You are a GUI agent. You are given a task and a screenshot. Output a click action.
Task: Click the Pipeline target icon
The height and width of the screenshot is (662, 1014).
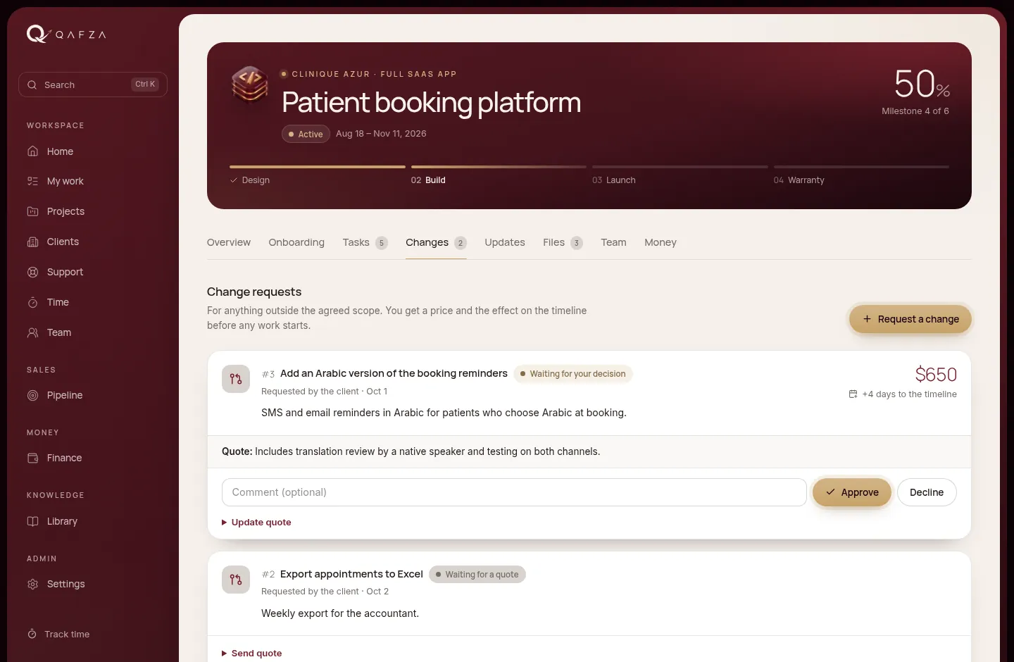[32, 395]
